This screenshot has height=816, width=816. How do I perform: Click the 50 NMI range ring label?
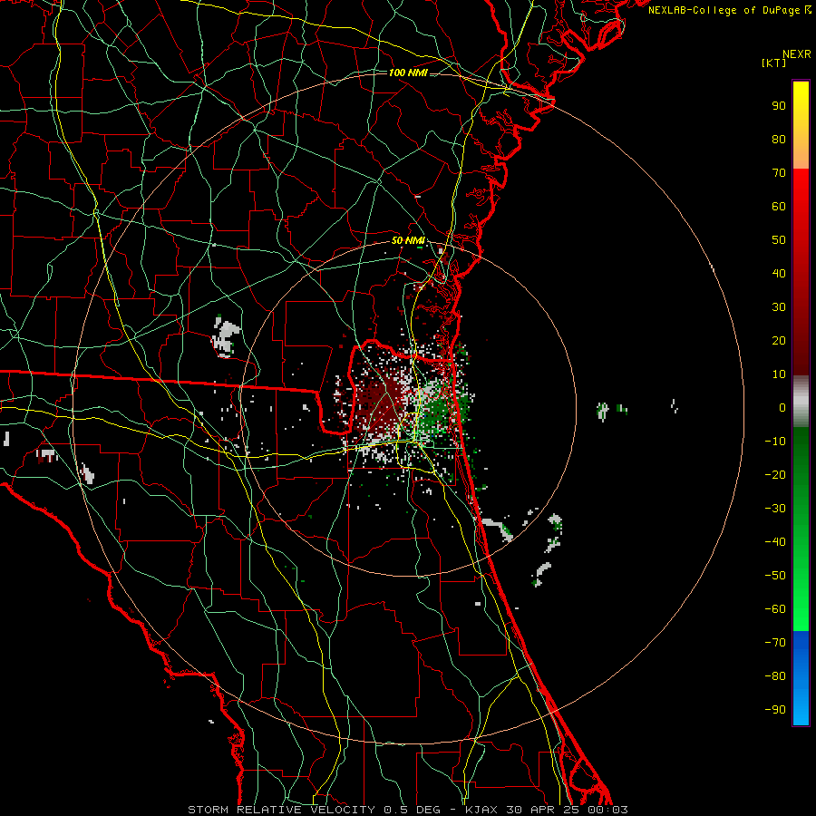408,240
